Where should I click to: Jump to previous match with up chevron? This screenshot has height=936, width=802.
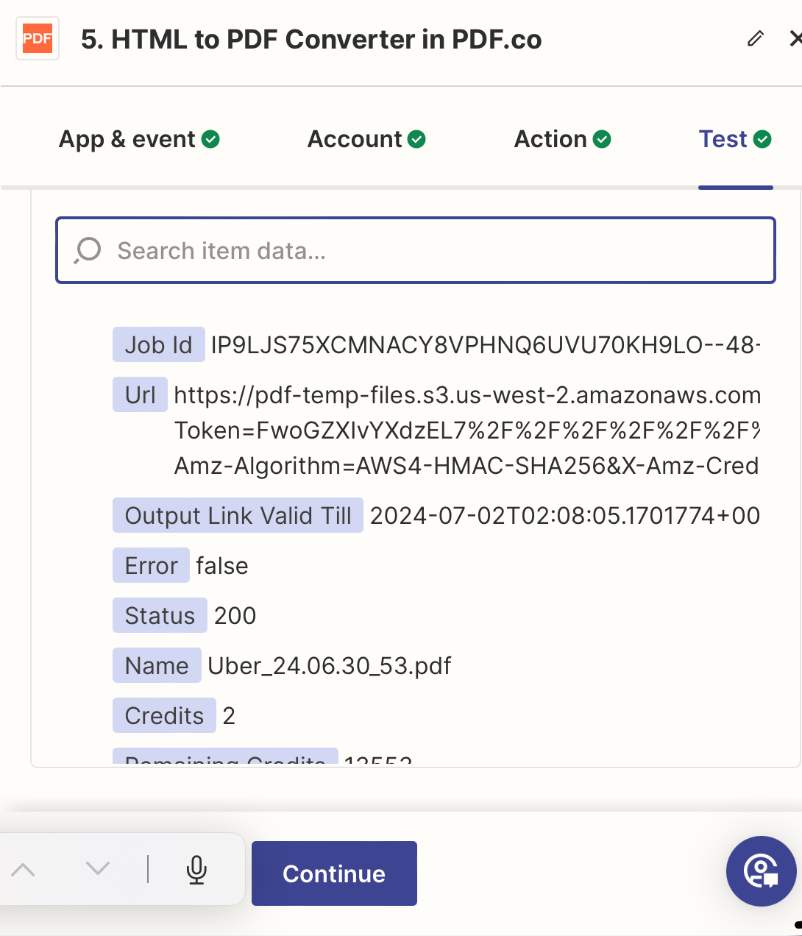tap(24, 869)
